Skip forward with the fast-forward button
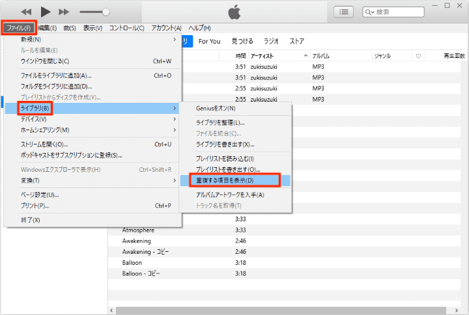The height and width of the screenshot is (315, 469). pos(64,12)
